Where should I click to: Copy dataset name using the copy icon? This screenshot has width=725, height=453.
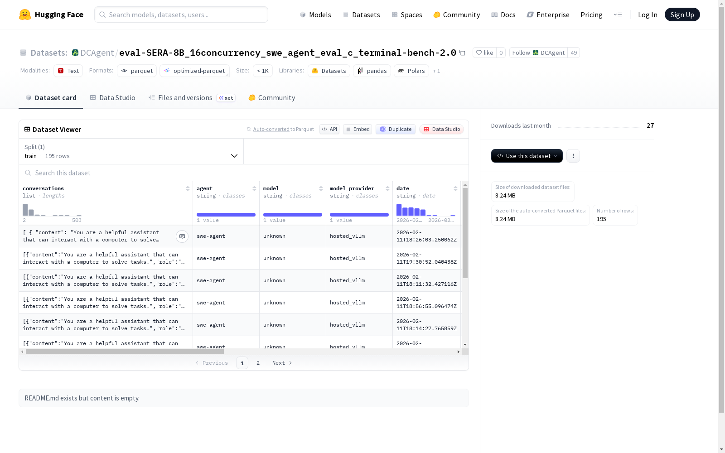(x=462, y=53)
